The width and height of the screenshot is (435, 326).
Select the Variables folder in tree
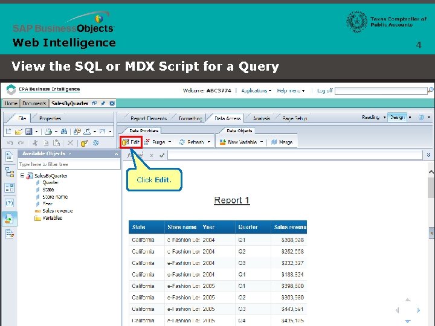coord(52,218)
